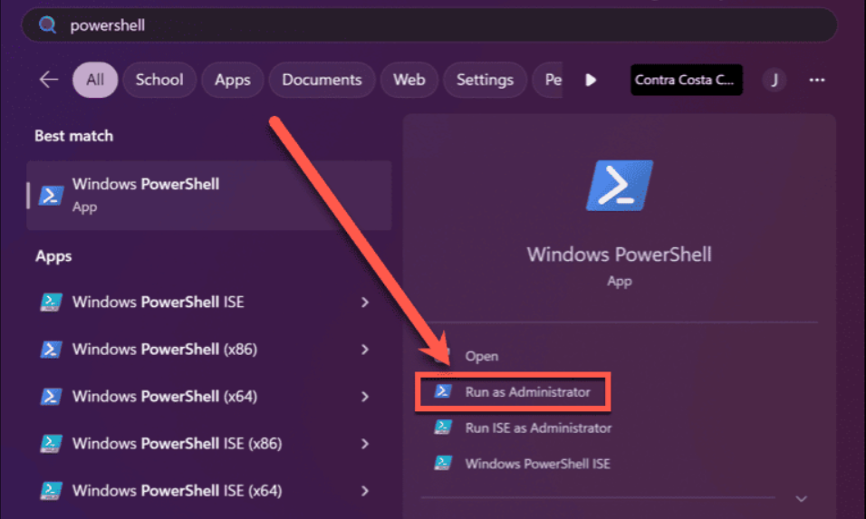This screenshot has width=866, height=519.
Task: Click the search magnifier icon
Action: pyautogui.click(x=47, y=24)
